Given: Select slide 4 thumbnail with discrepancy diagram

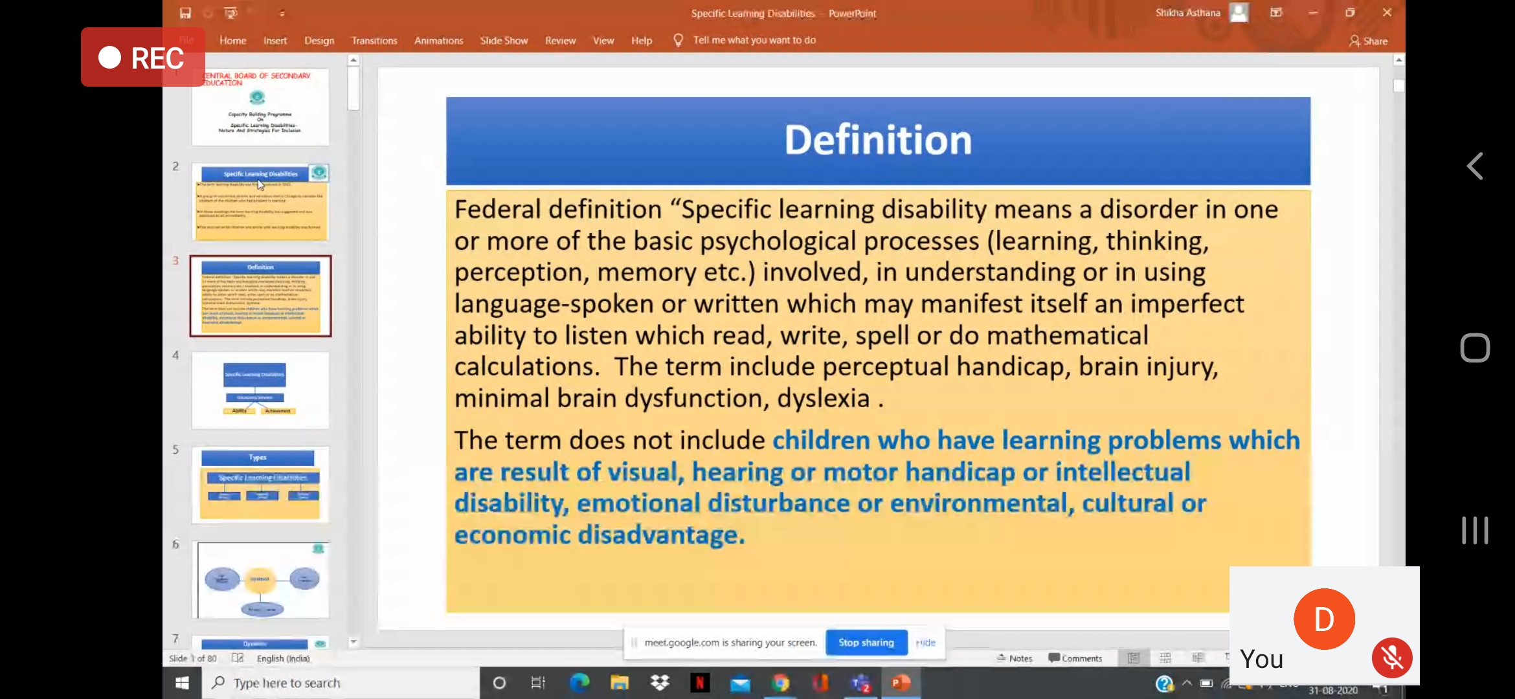Looking at the screenshot, I should 260,390.
